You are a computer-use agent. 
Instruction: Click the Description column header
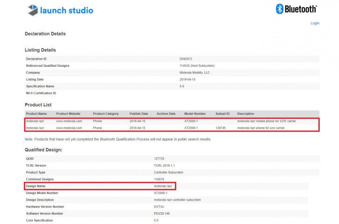(246, 113)
